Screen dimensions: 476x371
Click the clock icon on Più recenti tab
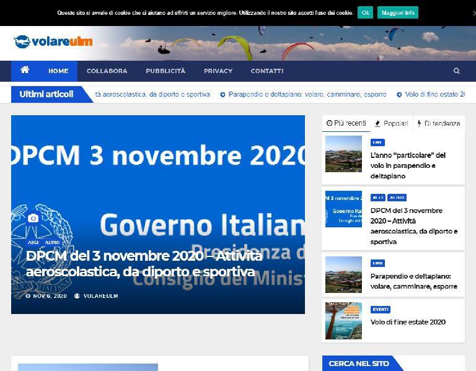tap(329, 123)
